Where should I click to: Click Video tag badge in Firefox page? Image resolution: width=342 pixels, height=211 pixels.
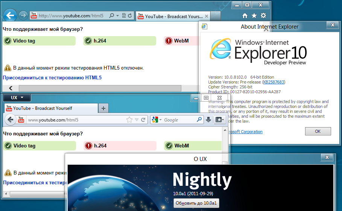[40, 146]
